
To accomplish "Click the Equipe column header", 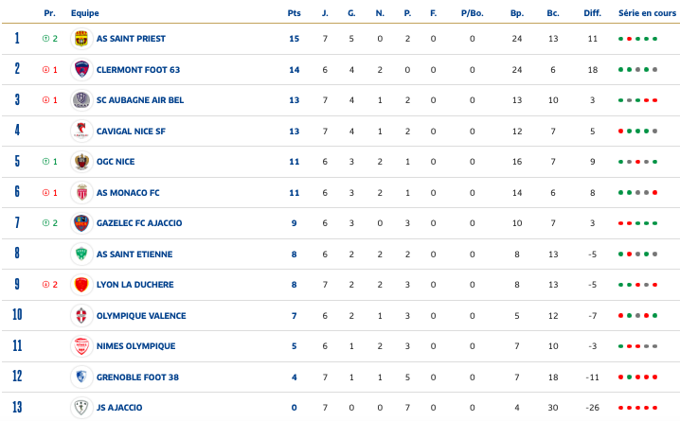I will 84,13.
